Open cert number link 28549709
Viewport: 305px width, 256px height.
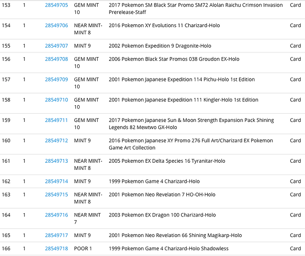click(x=56, y=79)
